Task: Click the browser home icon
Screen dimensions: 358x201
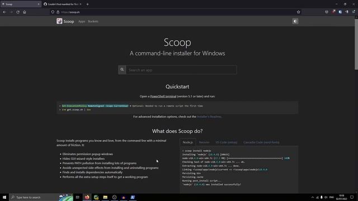Action: point(25,12)
